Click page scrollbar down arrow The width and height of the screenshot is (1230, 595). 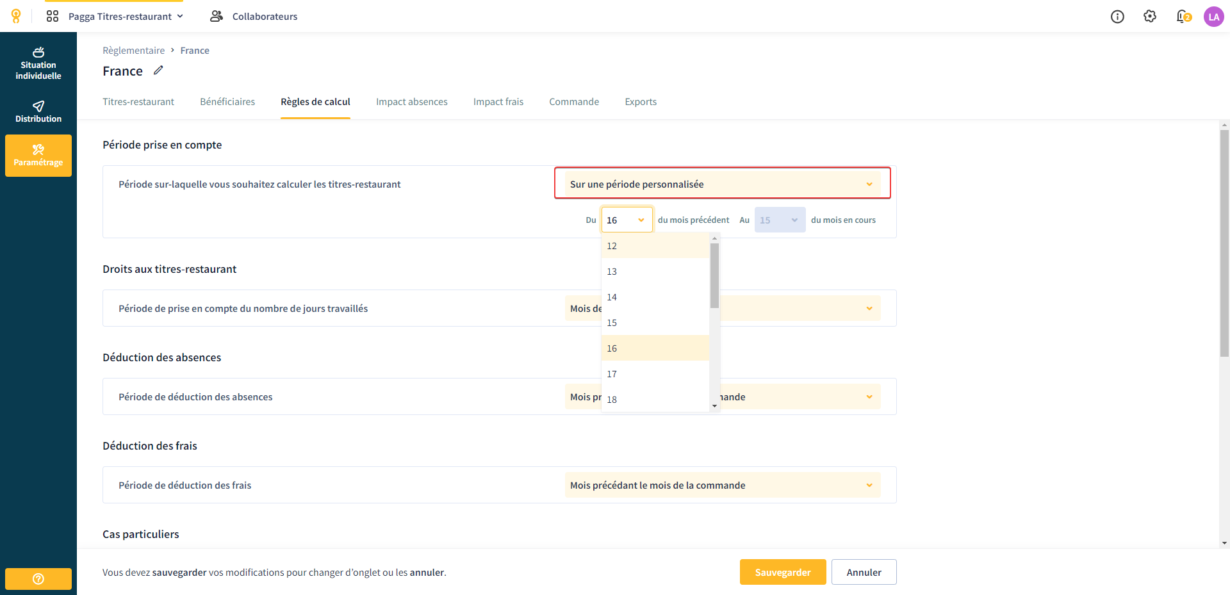[x=1224, y=543]
